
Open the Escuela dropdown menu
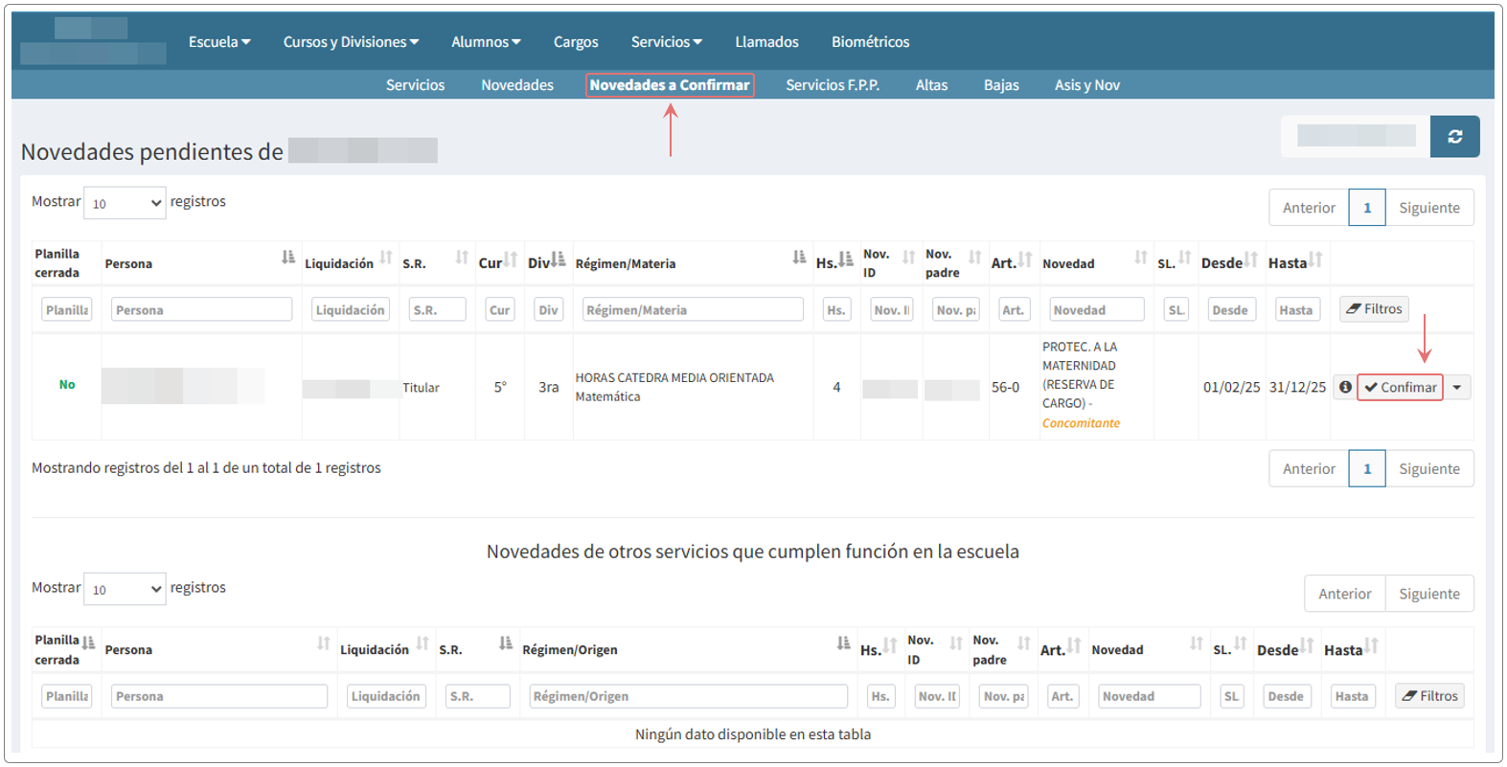tap(218, 42)
